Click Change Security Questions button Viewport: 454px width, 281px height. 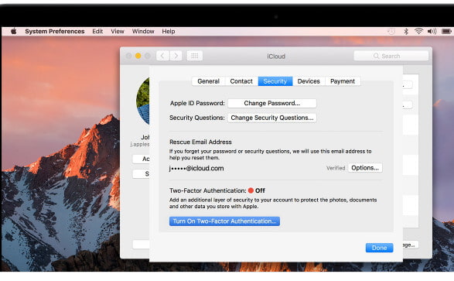272,118
